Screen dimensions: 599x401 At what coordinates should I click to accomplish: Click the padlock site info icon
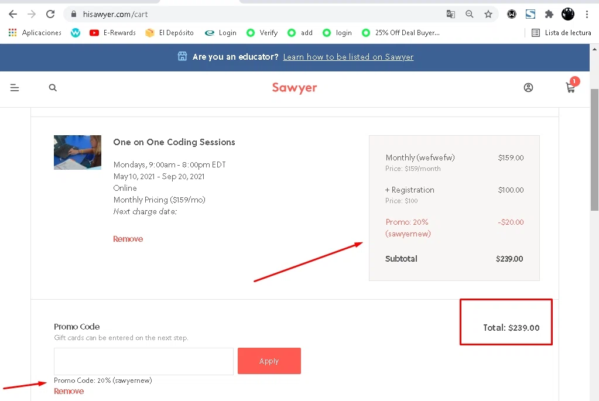74,14
